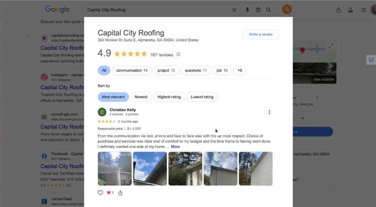This screenshot has height=207, width=376.
Task: Like Christian Kelly's review with heart icon
Action: click(x=100, y=192)
